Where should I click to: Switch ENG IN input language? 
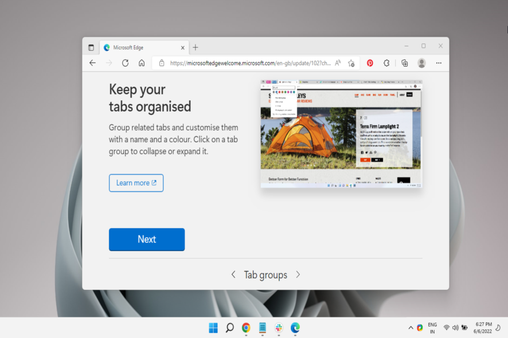[432, 328]
